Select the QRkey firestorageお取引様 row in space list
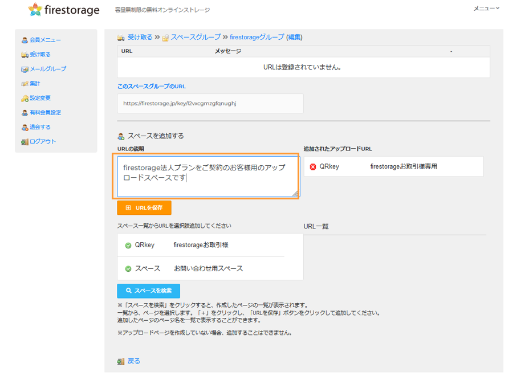The height and width of the screenshot is (380, 529). (210, 245)
